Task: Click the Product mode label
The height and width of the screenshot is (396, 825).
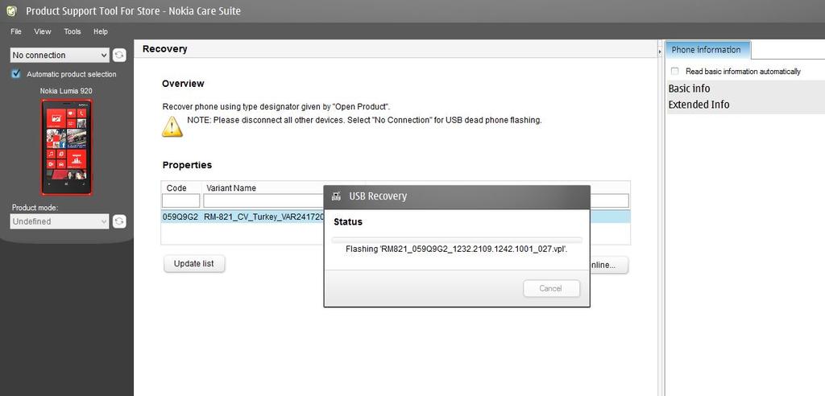Action: click(35, 208)
